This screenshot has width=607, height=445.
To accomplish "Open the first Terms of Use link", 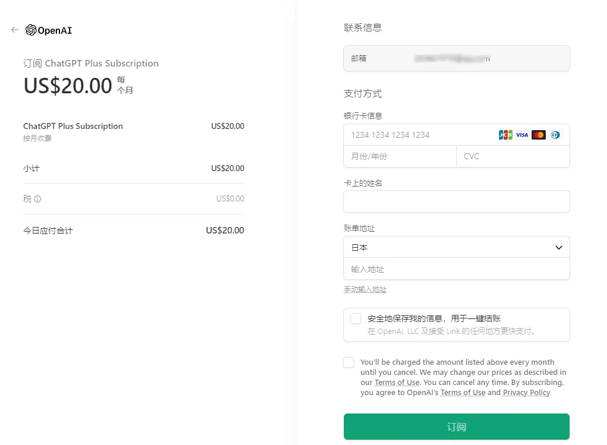I will coord(397,383).
